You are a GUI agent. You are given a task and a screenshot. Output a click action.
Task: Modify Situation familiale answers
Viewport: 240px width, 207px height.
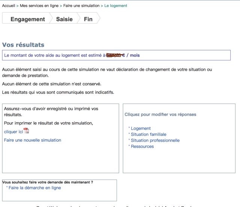click(x=148, y=134)
